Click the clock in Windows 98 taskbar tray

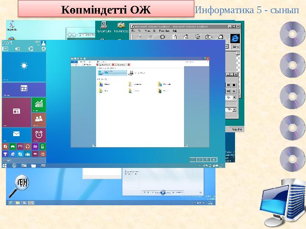tap(237, 129)
